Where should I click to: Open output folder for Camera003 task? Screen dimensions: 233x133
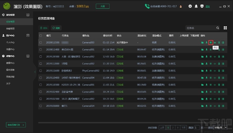(202, 43)
